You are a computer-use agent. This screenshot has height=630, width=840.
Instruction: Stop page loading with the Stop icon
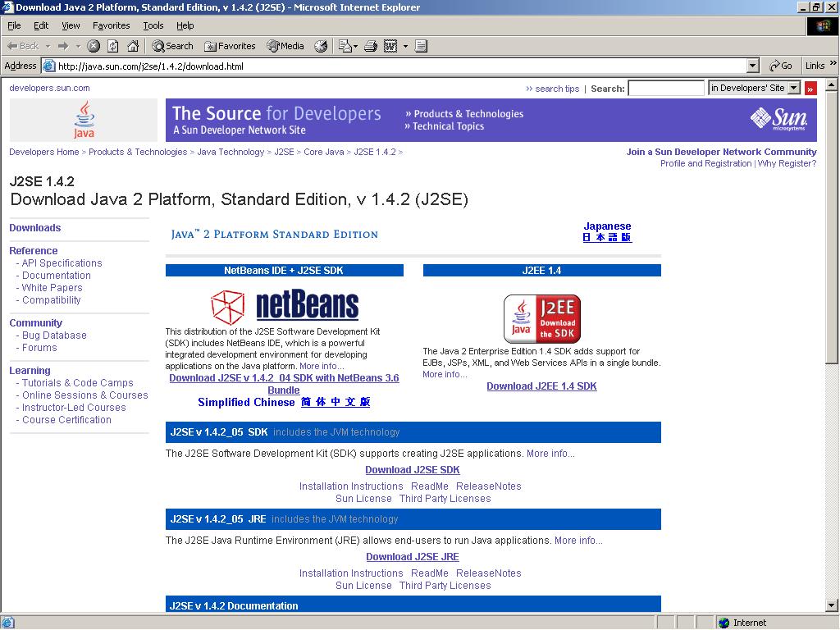point(94,46)
